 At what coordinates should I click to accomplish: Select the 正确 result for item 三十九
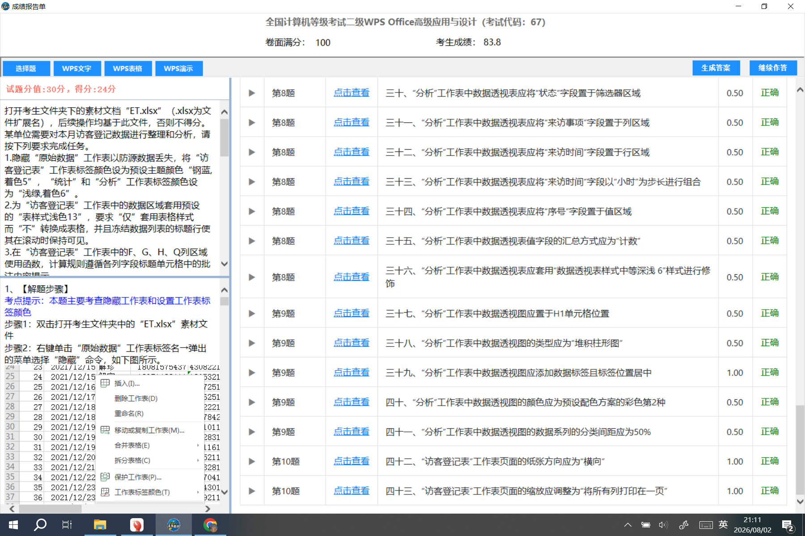click(770, 373)
